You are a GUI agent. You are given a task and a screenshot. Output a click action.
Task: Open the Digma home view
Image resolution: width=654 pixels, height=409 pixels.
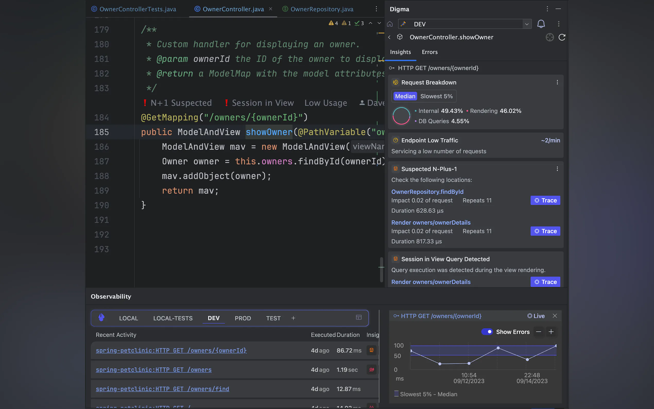pos(390,24)
